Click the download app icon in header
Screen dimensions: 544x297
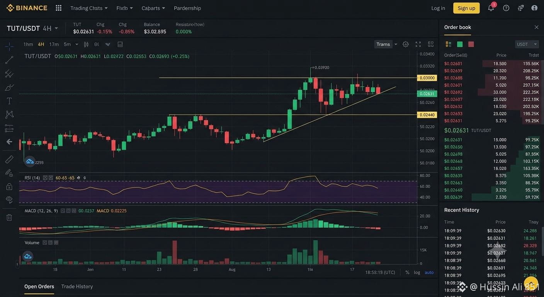pos(521,8)
